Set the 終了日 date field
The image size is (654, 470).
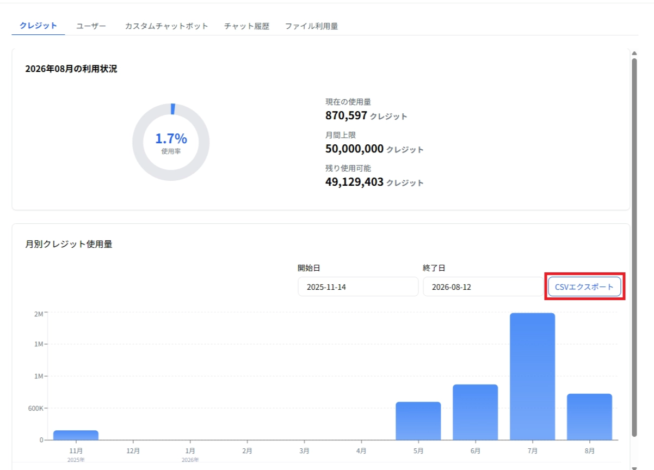[483, 287]
